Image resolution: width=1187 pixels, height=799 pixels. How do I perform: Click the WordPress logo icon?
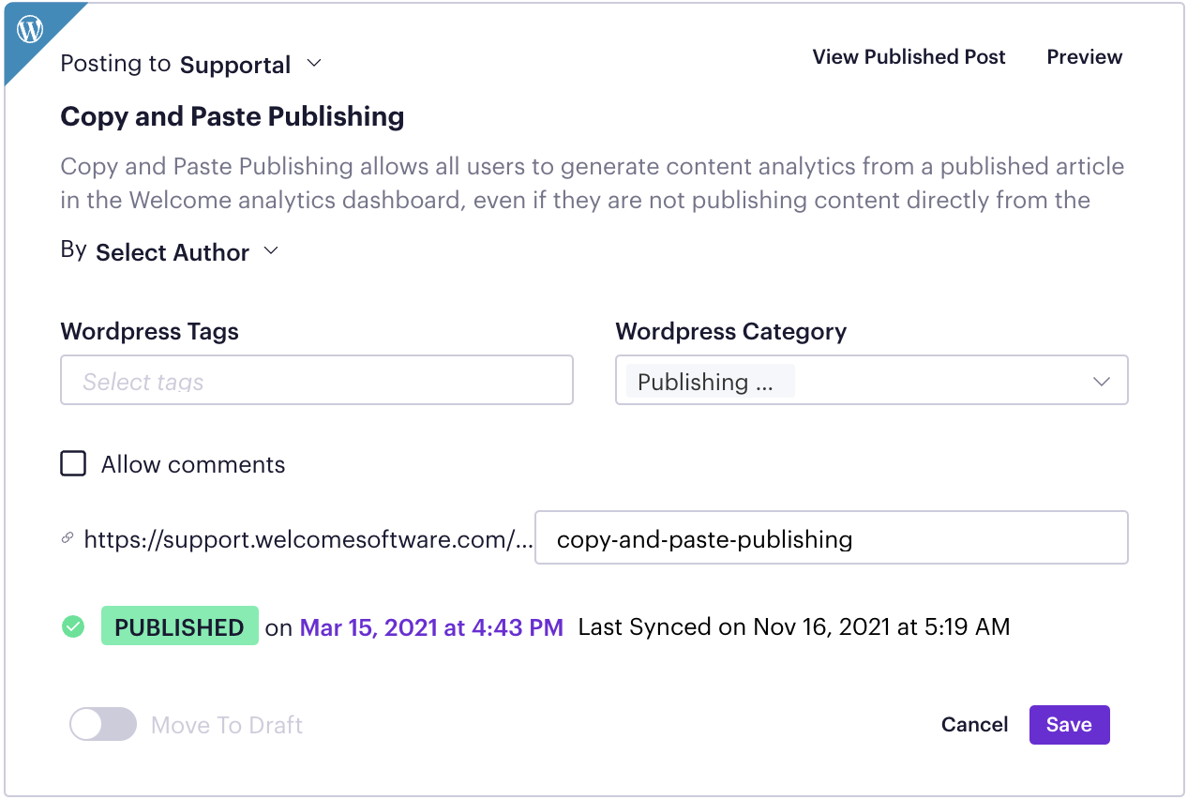coord(30,30)
